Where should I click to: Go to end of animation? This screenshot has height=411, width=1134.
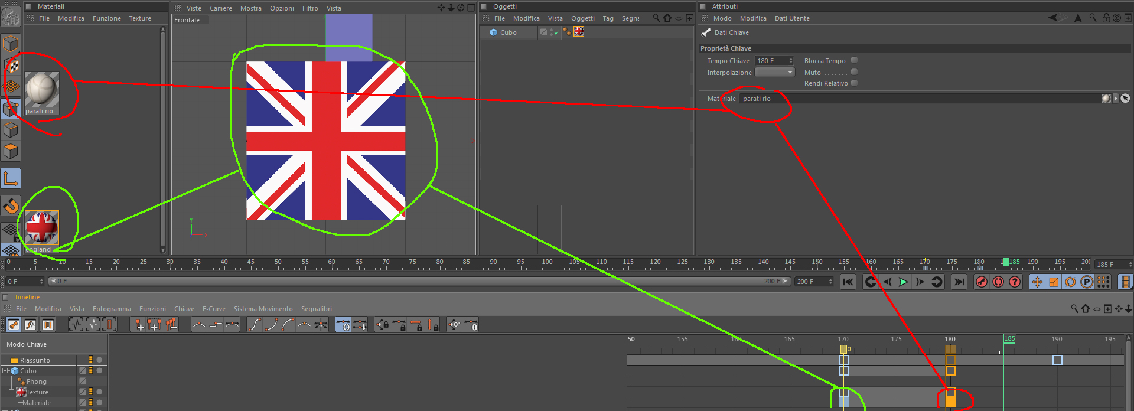point(959,282)
